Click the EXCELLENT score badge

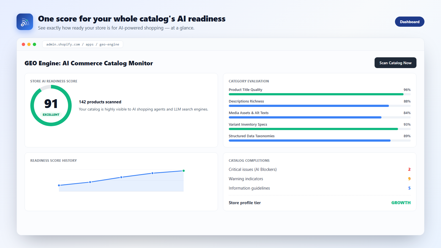tap(51, 115)
